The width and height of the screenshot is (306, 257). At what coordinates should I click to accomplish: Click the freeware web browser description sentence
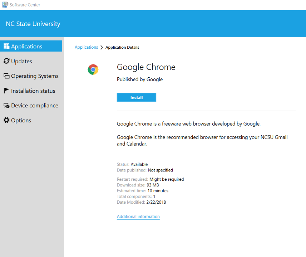tap(189, 124)
